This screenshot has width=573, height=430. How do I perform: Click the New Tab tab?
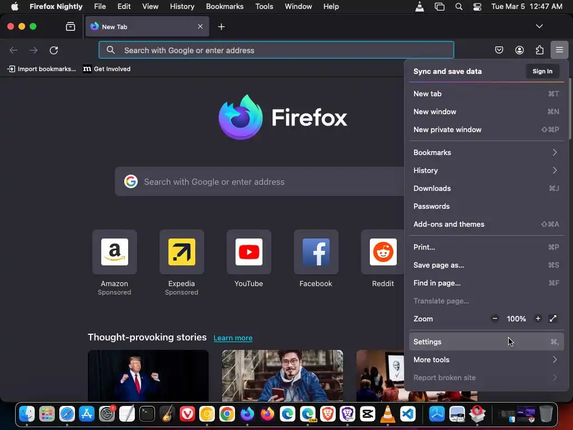click(147, 26)
